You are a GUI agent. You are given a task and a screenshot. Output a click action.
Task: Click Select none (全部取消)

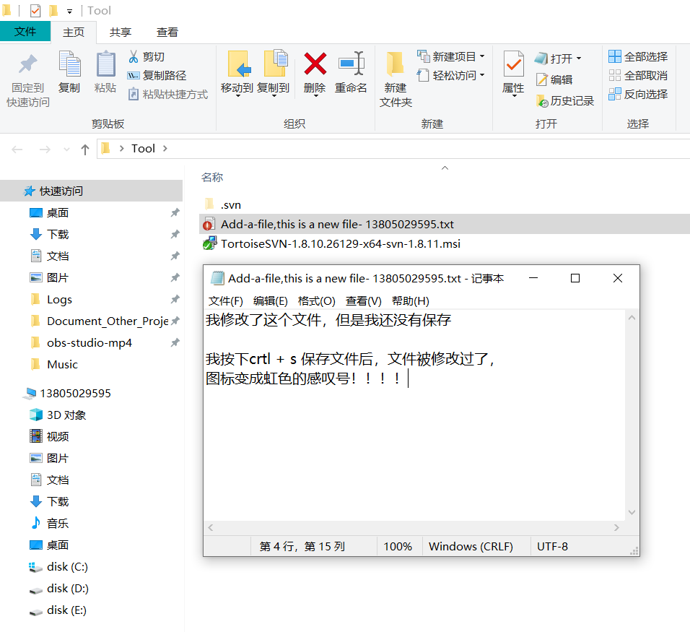pos(638,75)
